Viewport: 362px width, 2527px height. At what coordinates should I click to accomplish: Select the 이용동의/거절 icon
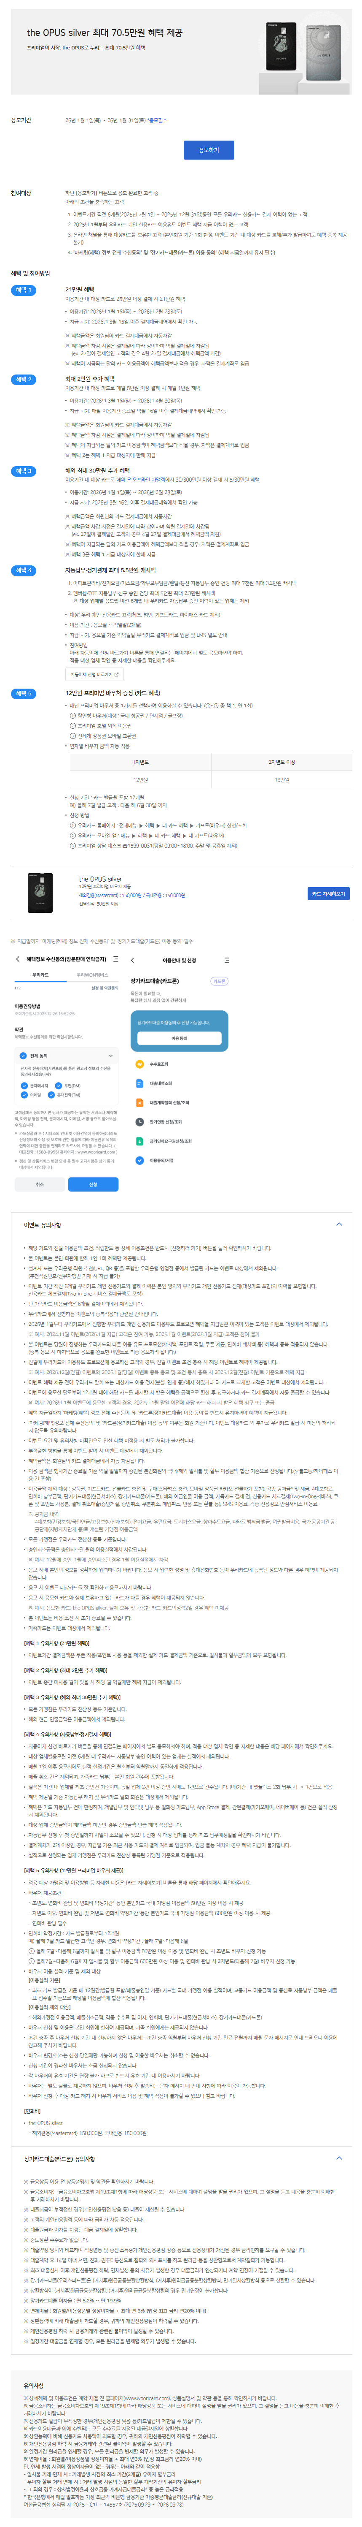click(140, 1161)
